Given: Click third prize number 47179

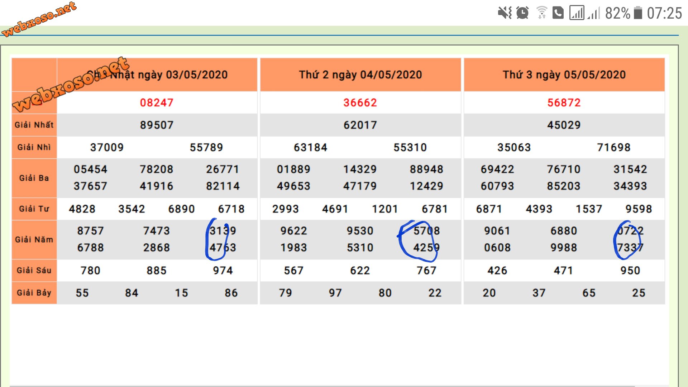Looking at the screenshot, I should pos(360,186).
